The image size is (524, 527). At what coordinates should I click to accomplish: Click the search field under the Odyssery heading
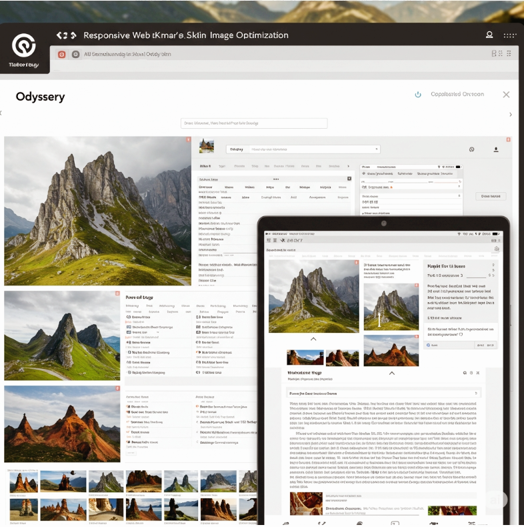[x=254, y=123]
